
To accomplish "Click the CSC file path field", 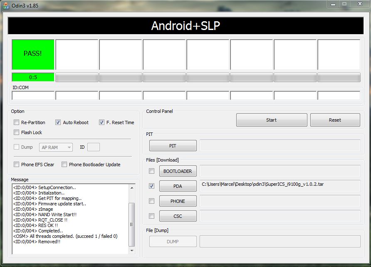I will click(x=280, y=216).
